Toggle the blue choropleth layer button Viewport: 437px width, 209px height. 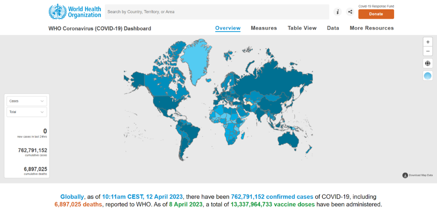tap(428, 76)
